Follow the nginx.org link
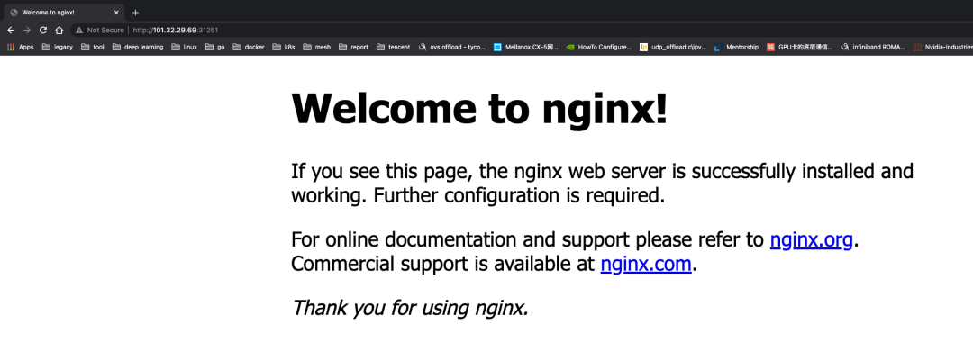Viewport: 973px width, 360px height. 811,239
